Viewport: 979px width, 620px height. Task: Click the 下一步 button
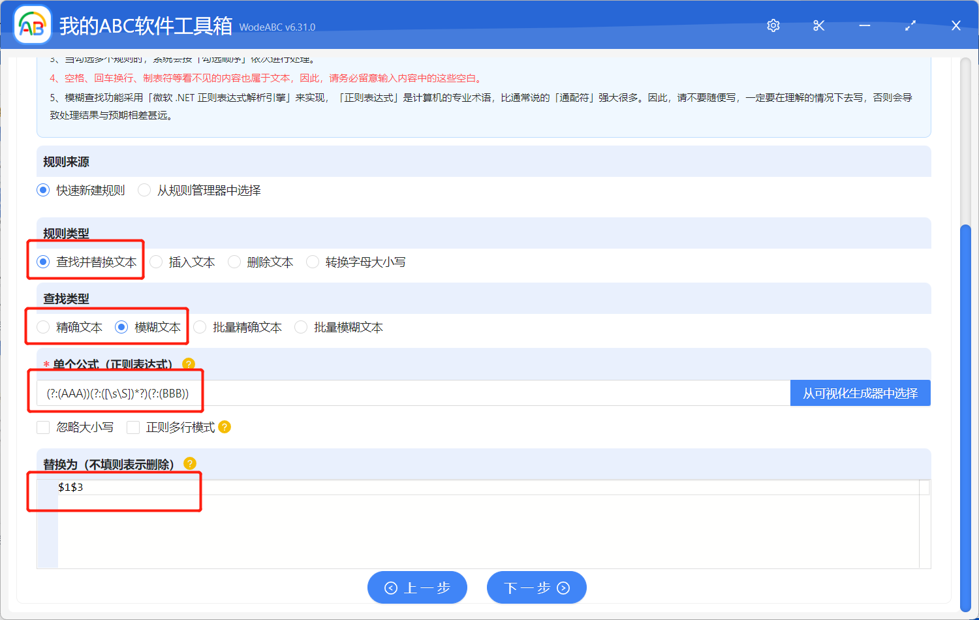(x=536, y=587)
